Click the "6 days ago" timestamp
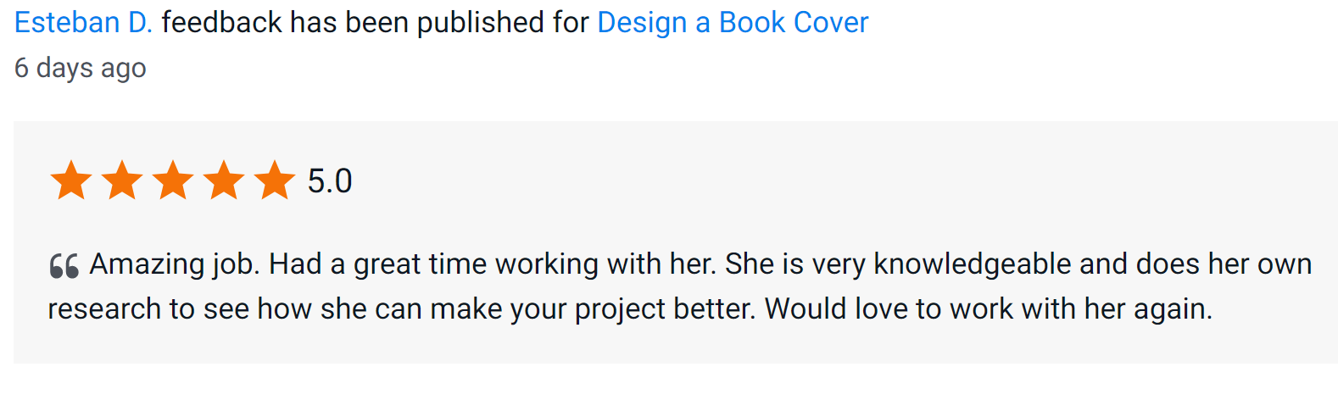 tap(81, 68)
